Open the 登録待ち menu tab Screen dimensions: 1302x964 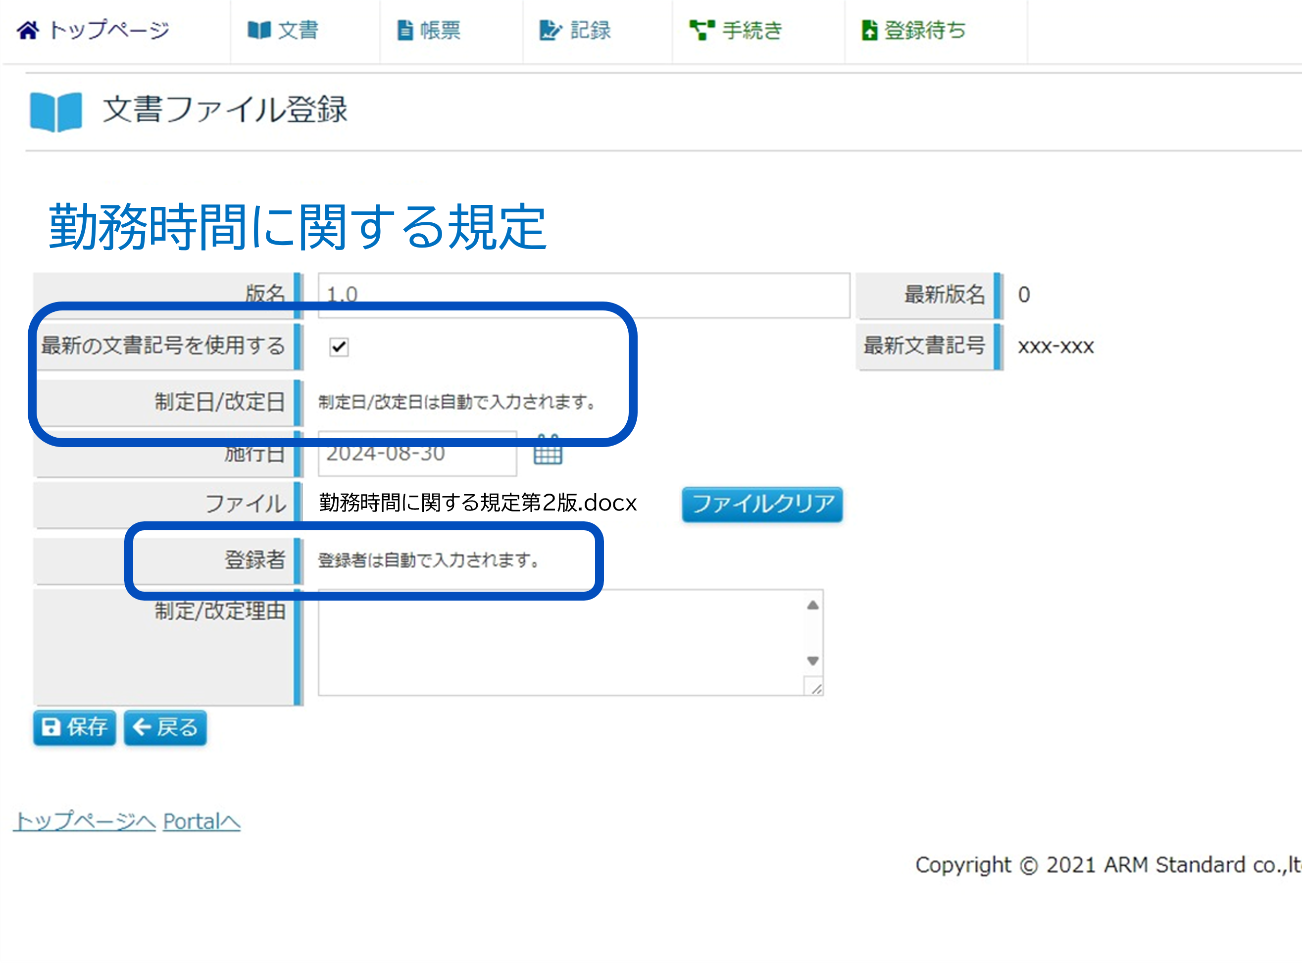pos(925,30)
